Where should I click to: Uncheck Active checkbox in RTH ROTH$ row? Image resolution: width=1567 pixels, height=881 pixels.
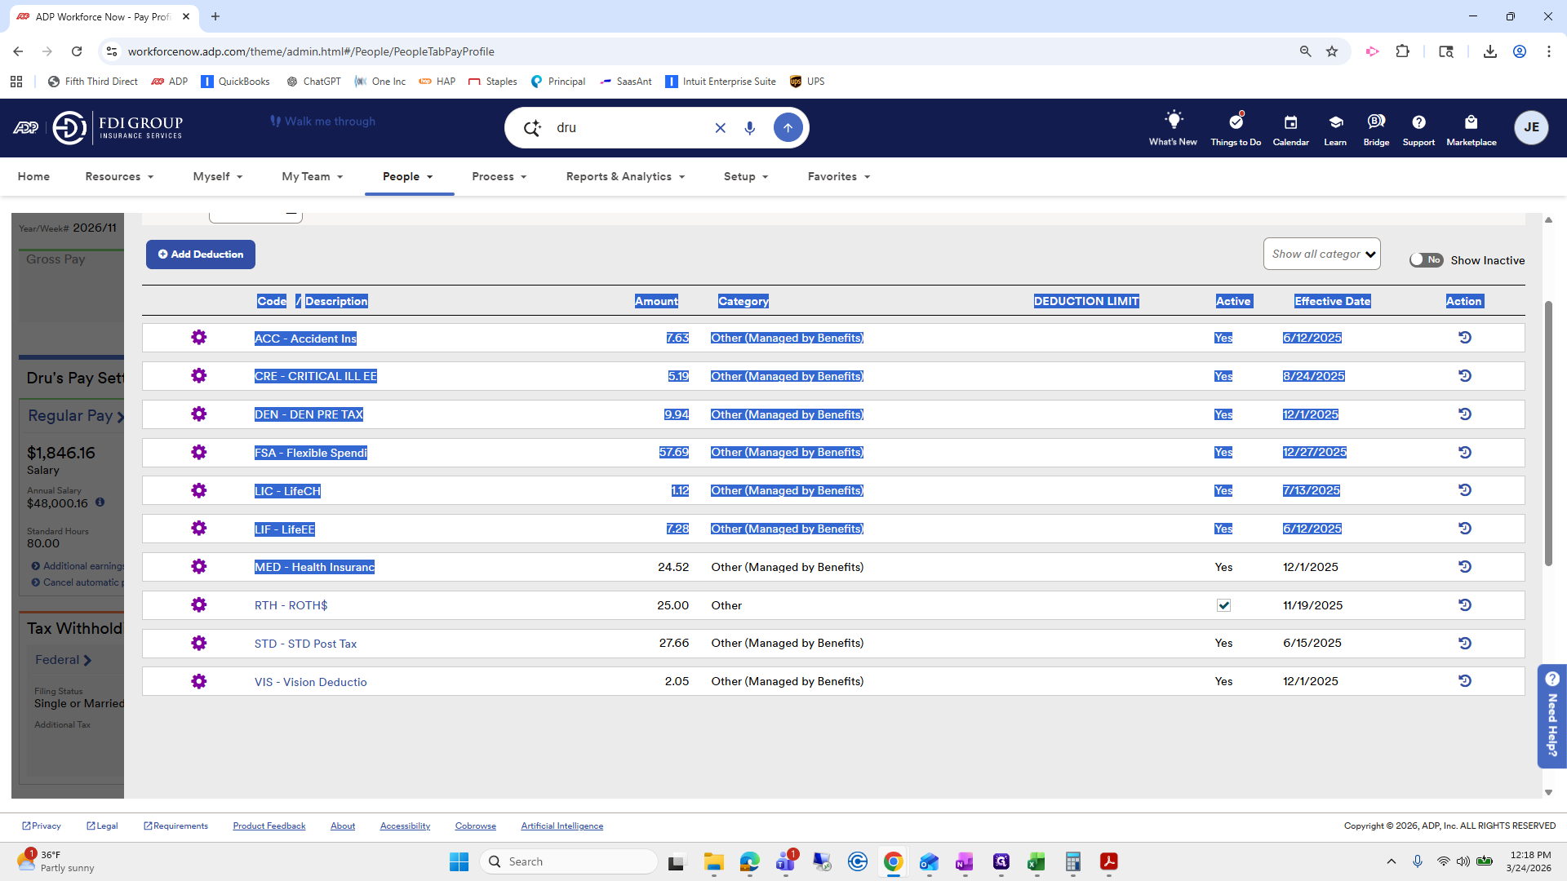[x=1223, y=605]
